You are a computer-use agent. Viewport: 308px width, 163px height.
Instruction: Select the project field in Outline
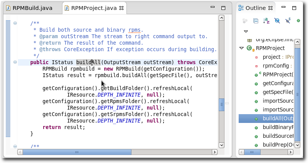(x=271, y=57)
